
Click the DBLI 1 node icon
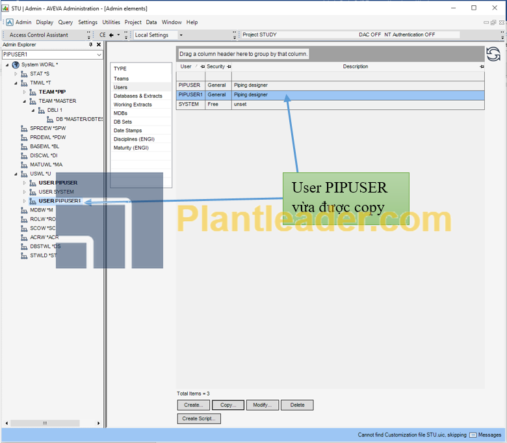coord(42,111)
